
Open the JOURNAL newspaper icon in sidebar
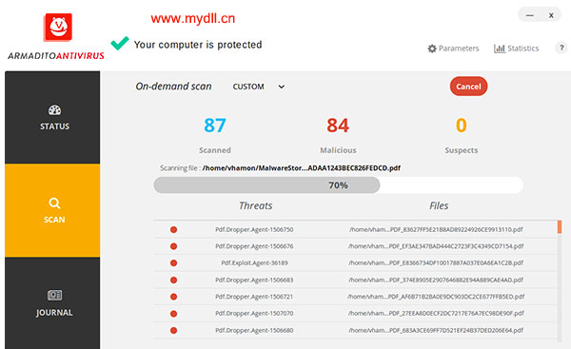(54, 295)
